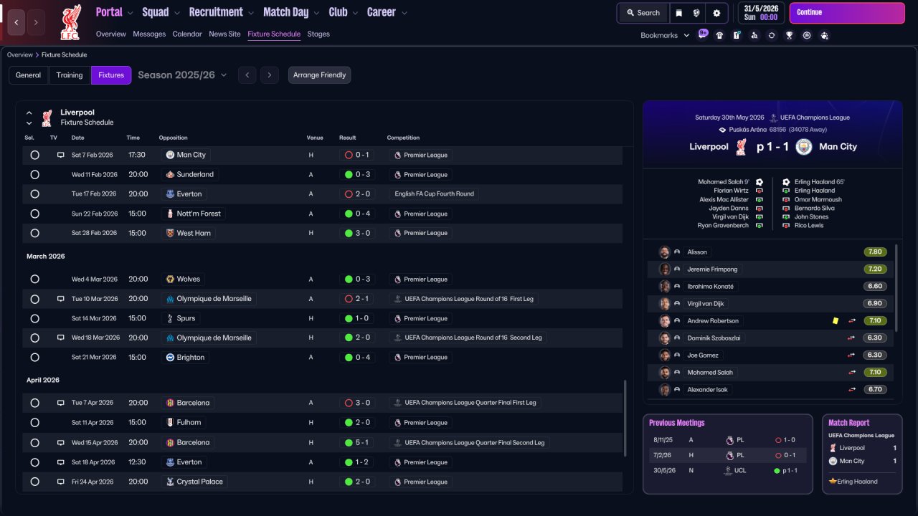
Task: Click the Continue button
Action: tap(847, 13)
